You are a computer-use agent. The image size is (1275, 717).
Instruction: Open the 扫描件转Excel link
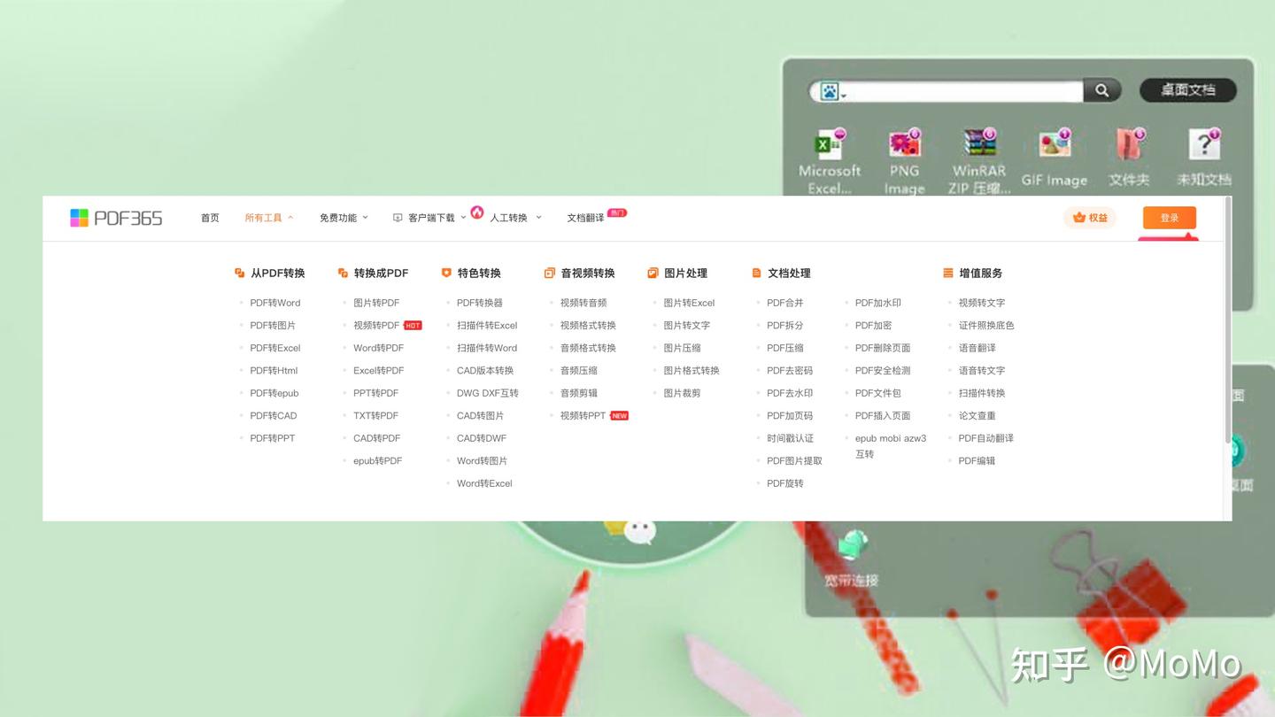point(487,326)
